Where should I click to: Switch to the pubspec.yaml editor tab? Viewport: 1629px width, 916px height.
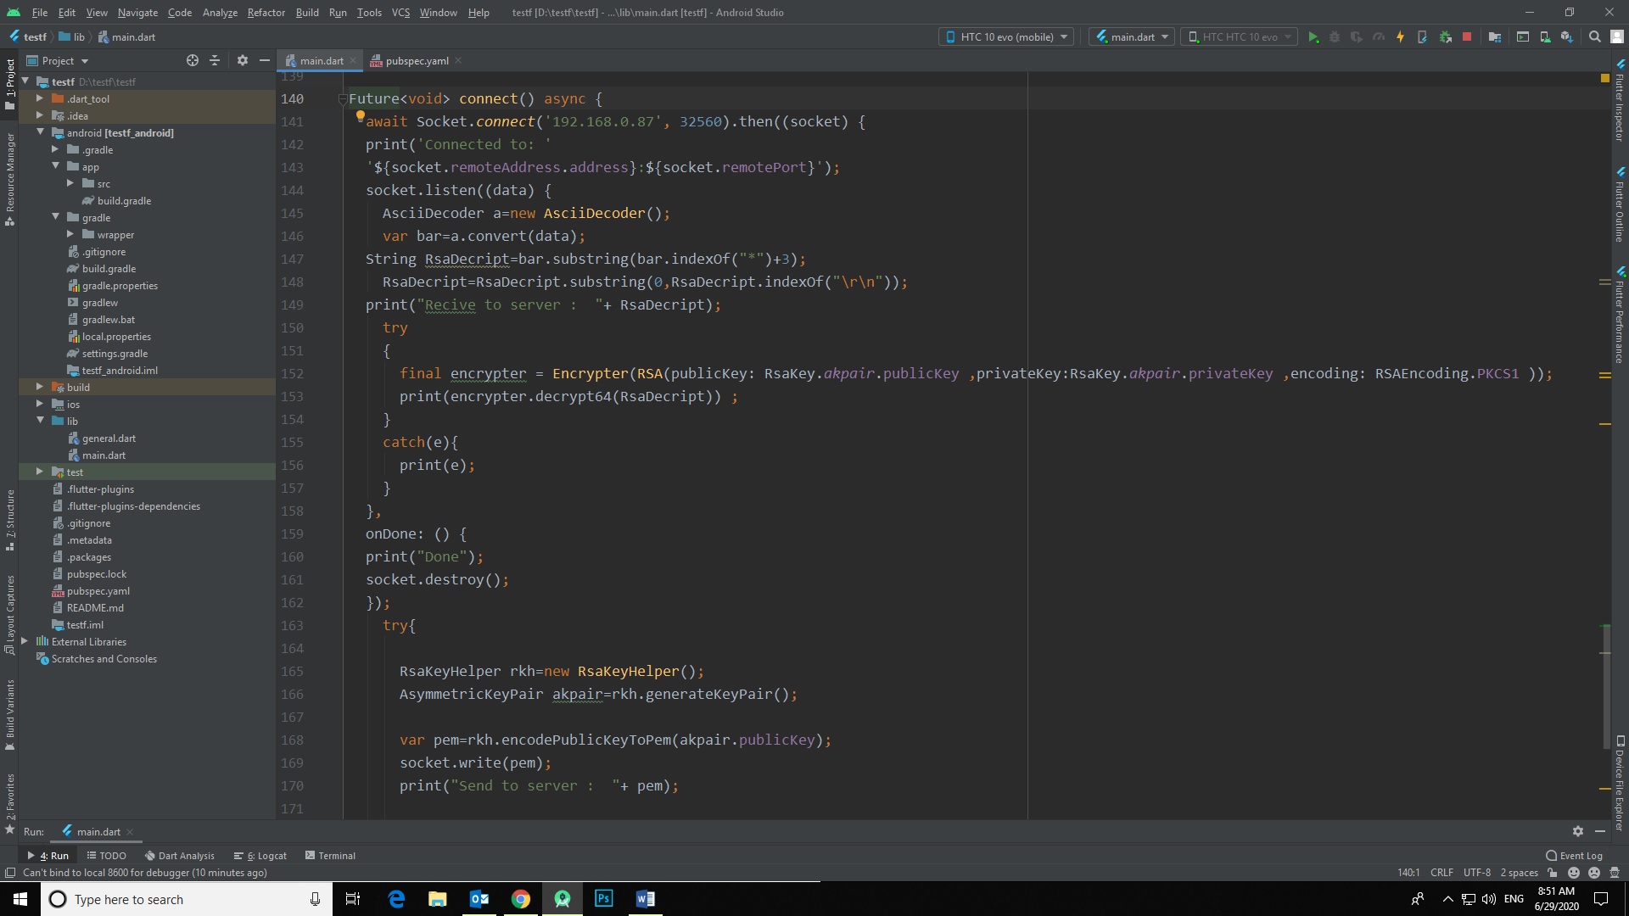(x=415, y=60)
